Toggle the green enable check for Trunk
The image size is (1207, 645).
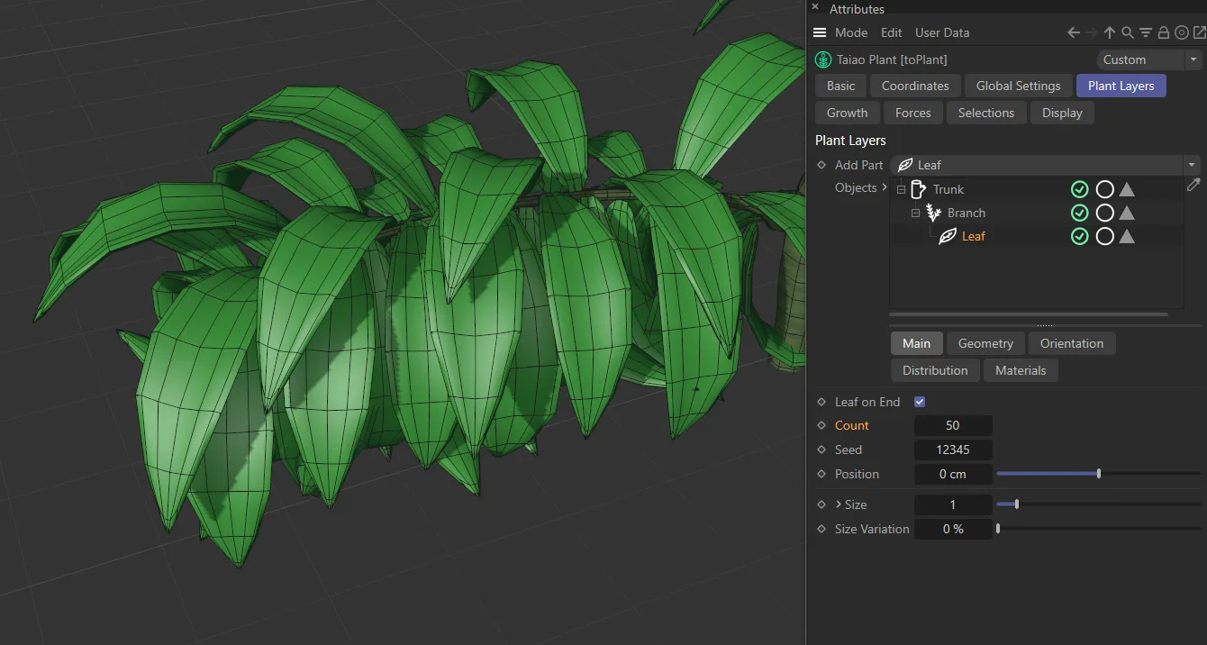pos(1080,189)
